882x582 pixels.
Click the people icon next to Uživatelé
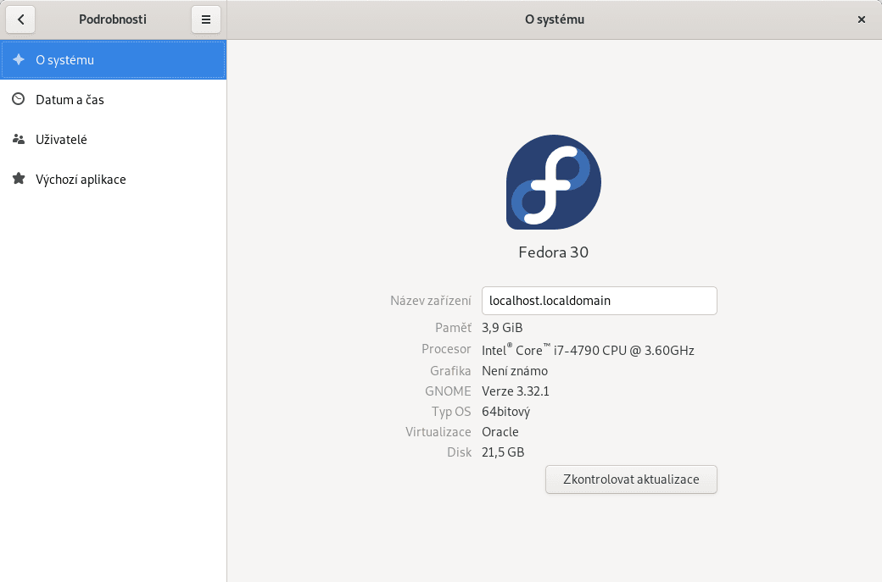point(17,139)
